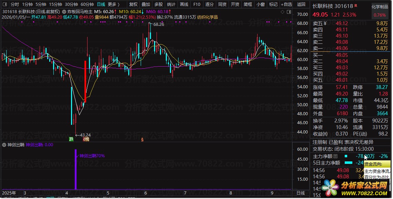Add stock with +自选 button

pos(286,4)
